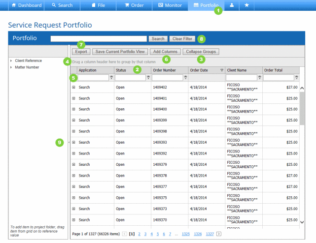The image size is (316, 243).
Task: Click the Application filter input box
Action: [93, 77]
